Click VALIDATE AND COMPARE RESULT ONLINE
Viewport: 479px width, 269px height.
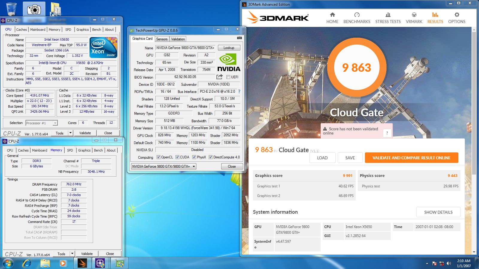pyautogui.click(x=412, y=158)
